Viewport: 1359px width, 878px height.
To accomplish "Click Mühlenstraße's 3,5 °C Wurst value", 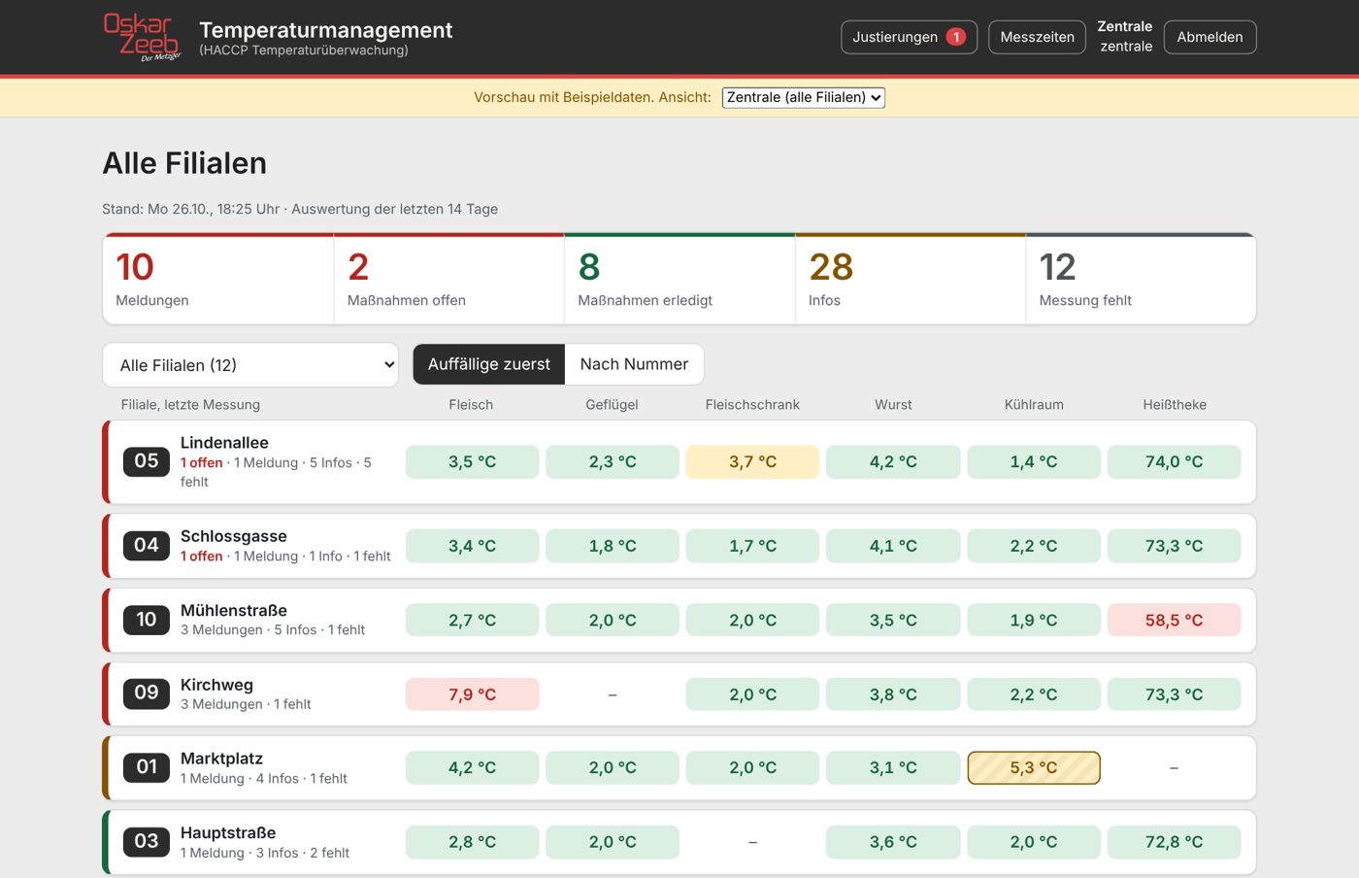I will click(893, 620).
